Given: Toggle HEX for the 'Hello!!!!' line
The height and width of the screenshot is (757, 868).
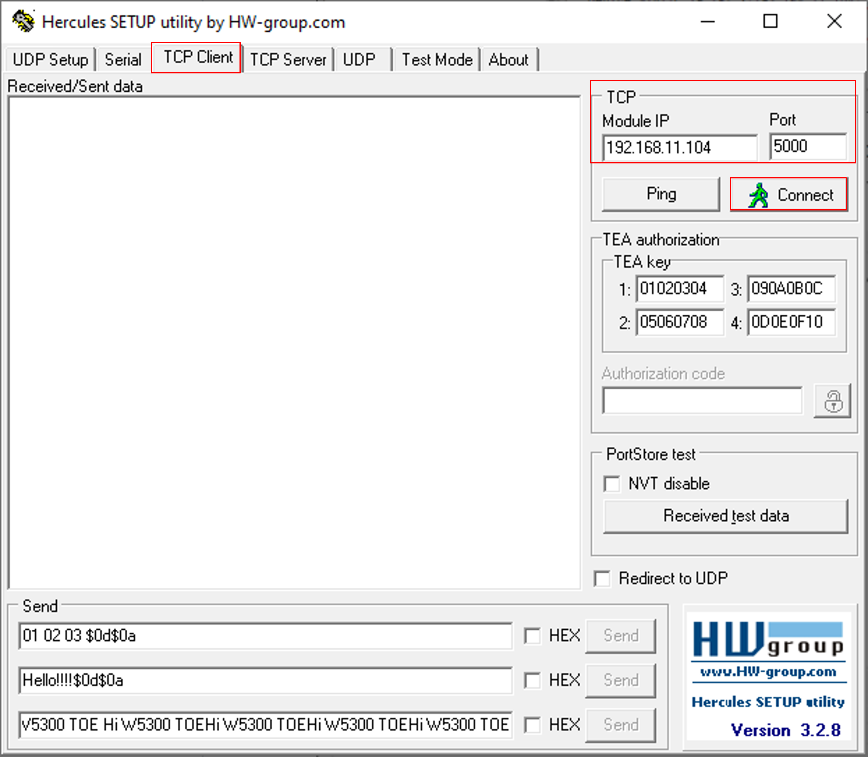Looking at the screenshot, I should pyautogui.click(x=532, y=681).
